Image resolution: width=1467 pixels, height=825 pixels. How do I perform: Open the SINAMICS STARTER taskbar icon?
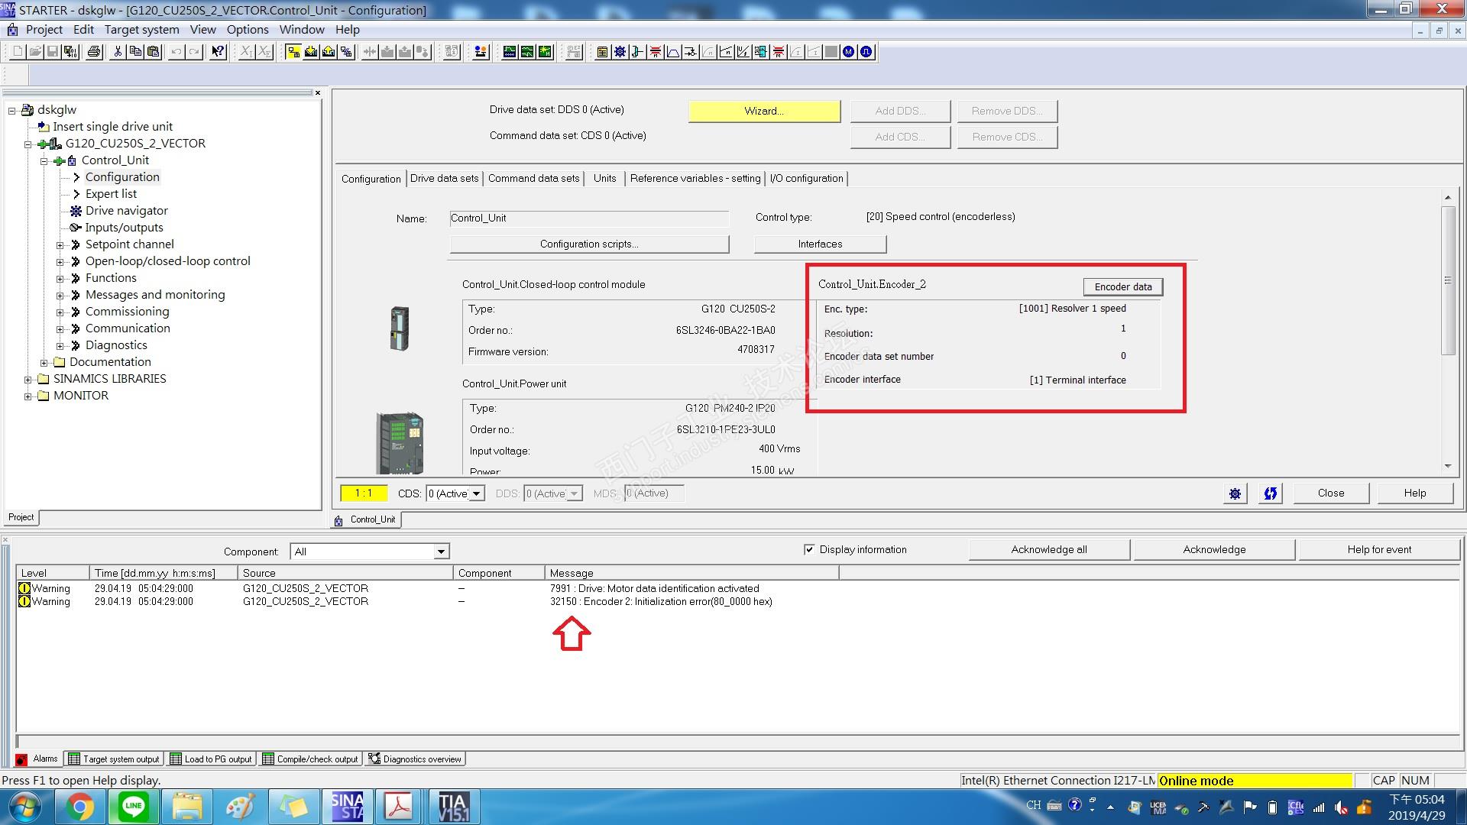point(347,807)
